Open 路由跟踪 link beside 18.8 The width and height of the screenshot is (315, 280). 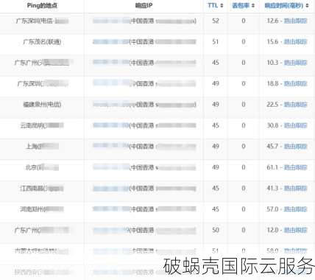click(296, 83)
